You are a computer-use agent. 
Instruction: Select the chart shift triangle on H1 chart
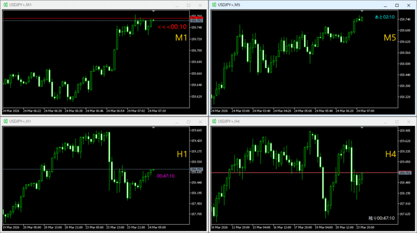click(x=153, y=128)
